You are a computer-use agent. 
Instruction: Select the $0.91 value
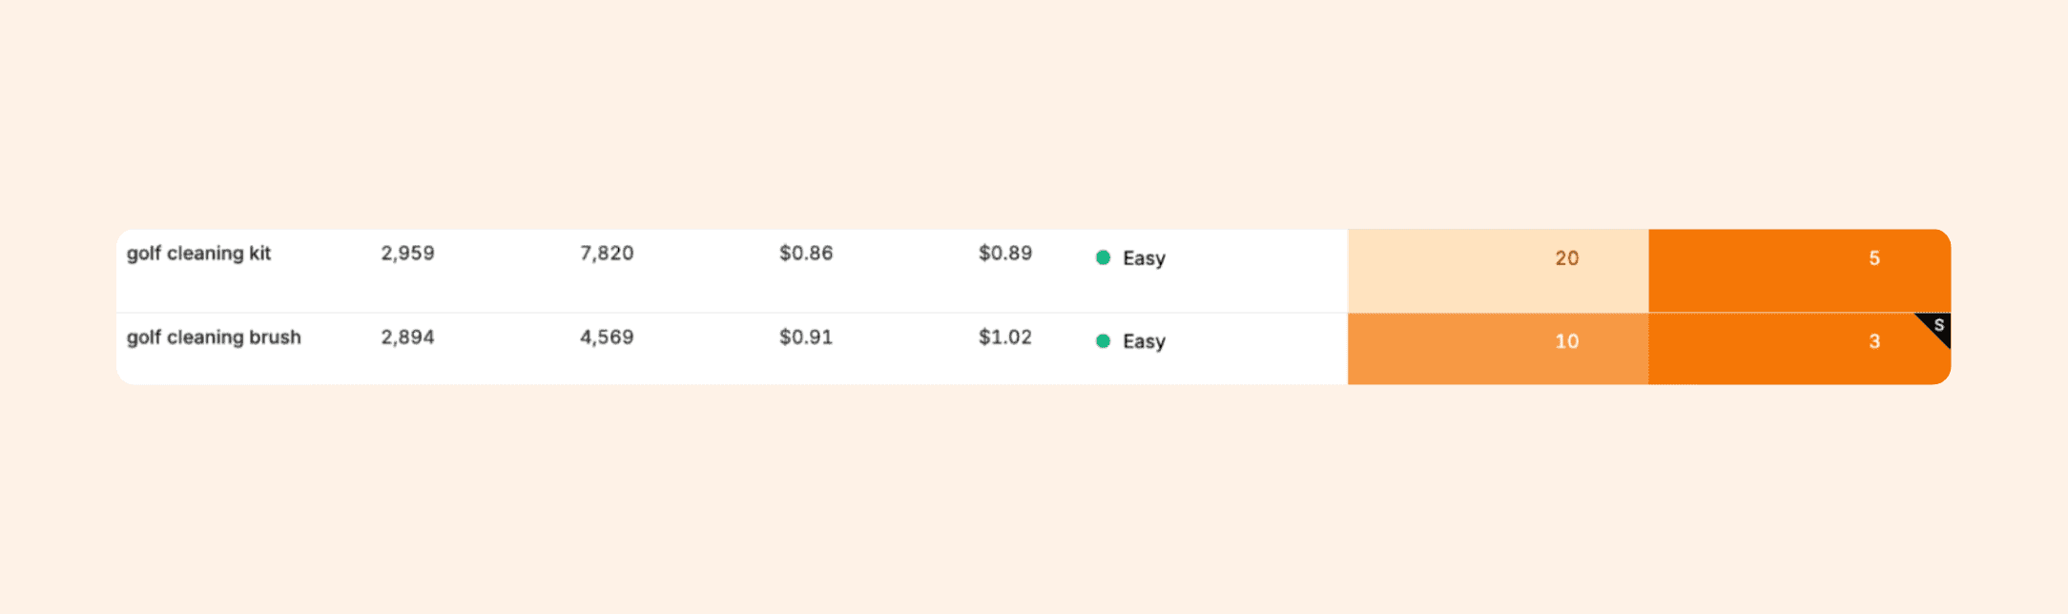806,338
